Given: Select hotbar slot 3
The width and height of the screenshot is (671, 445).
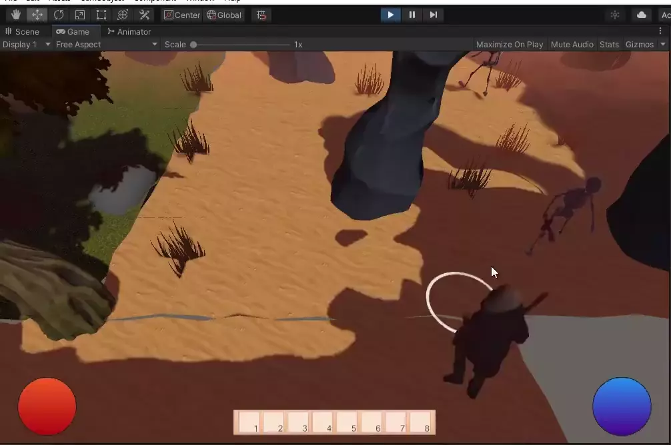Looking at the screenshot, I should 297,422.
